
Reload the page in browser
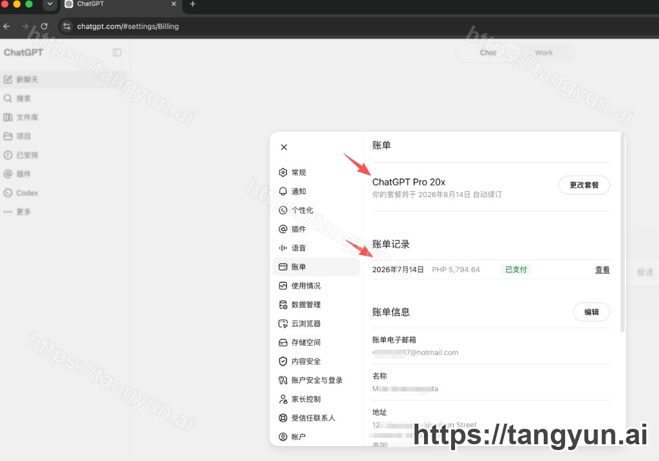[x=44, y=26]
